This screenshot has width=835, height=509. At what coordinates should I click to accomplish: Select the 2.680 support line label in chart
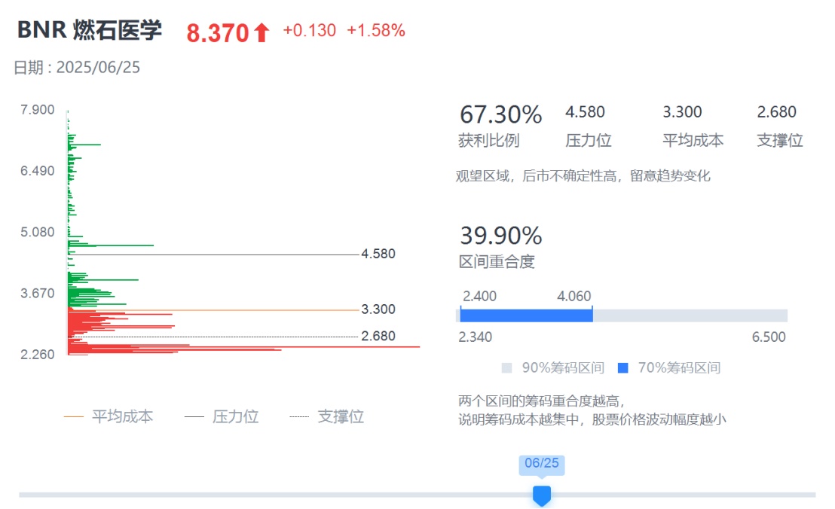pyautogui.click(x=378, y=337)
